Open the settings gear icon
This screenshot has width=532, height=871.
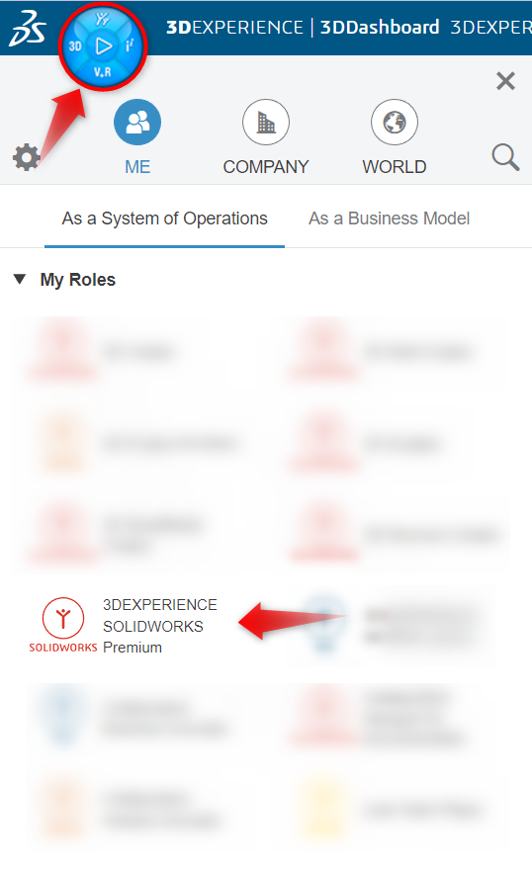click(26, 158)
